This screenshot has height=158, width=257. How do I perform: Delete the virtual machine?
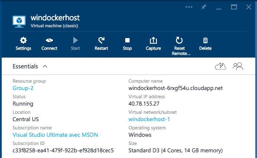[x=205, y=40]
